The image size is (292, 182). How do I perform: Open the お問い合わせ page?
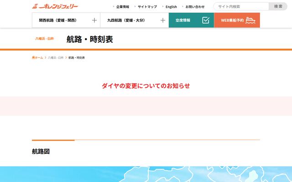click(x=195, y=7)
